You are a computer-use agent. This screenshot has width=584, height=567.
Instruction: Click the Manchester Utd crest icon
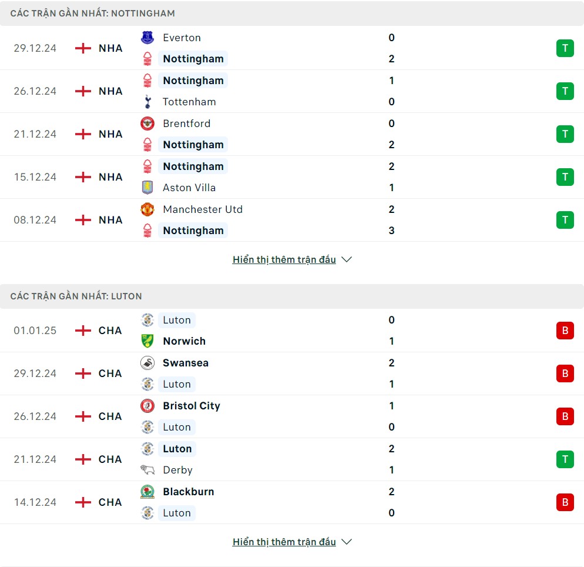(x=147, y=209)
